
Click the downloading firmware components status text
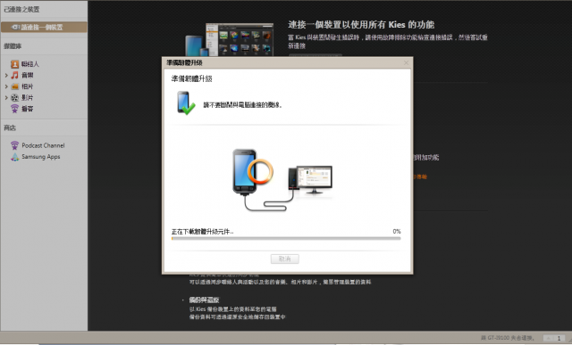[x=202, y=232]
